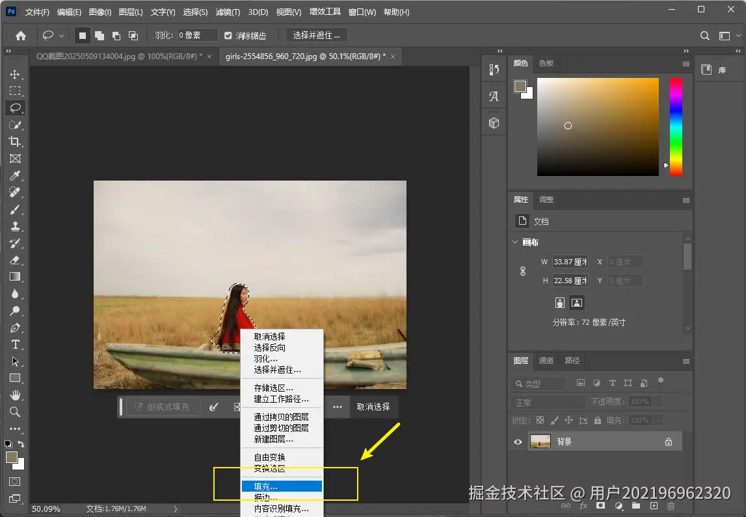Set canvas to landscape orientation

[577, 303]
